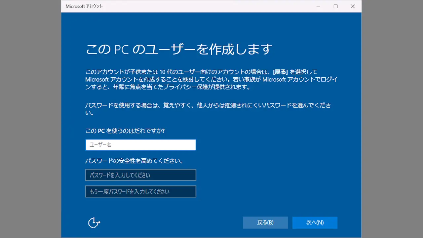Minimize the Microsoft アカウント window

click(318, 6)
